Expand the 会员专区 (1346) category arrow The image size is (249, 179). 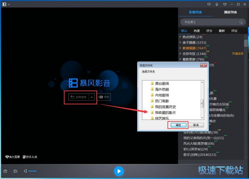pyautogui.click(x=180, y=54)
